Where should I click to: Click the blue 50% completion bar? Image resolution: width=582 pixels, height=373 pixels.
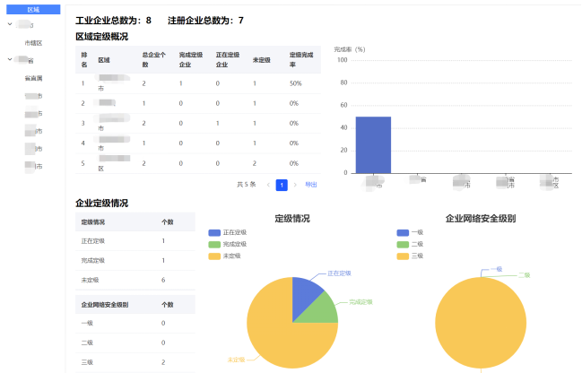372,144
